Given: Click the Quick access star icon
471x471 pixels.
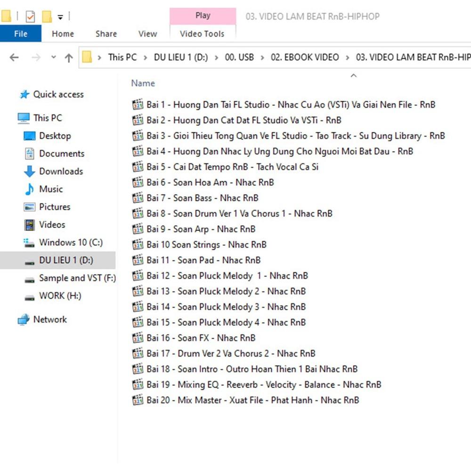Looking at the screenshot, I should (24, 94).
